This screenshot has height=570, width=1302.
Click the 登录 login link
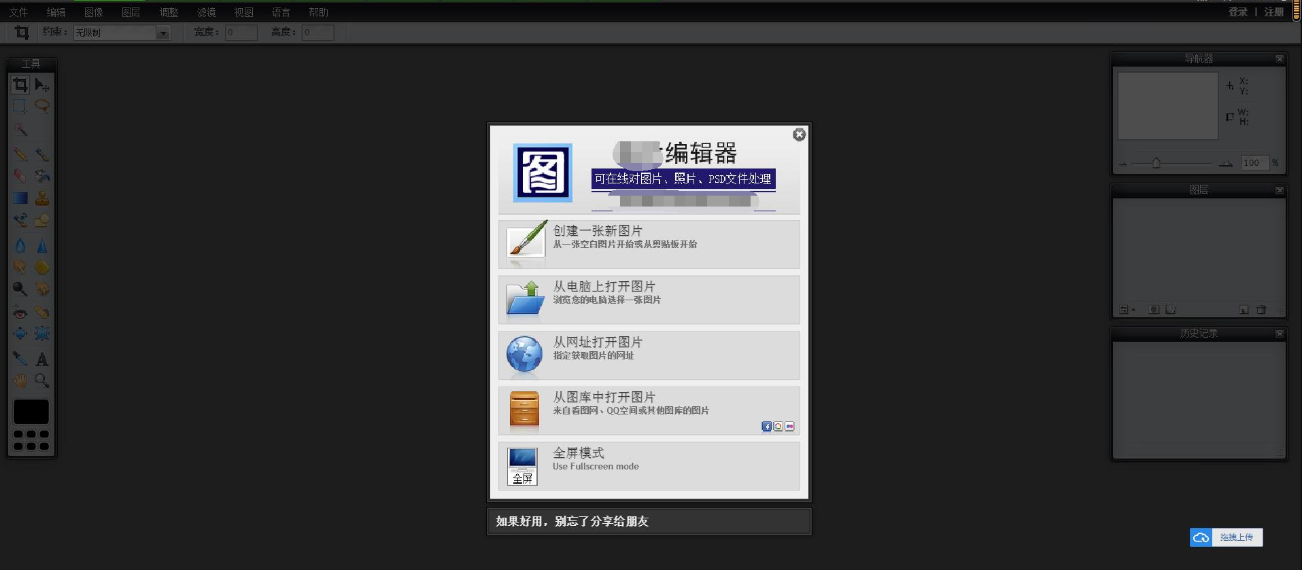tap(1238, 12)
